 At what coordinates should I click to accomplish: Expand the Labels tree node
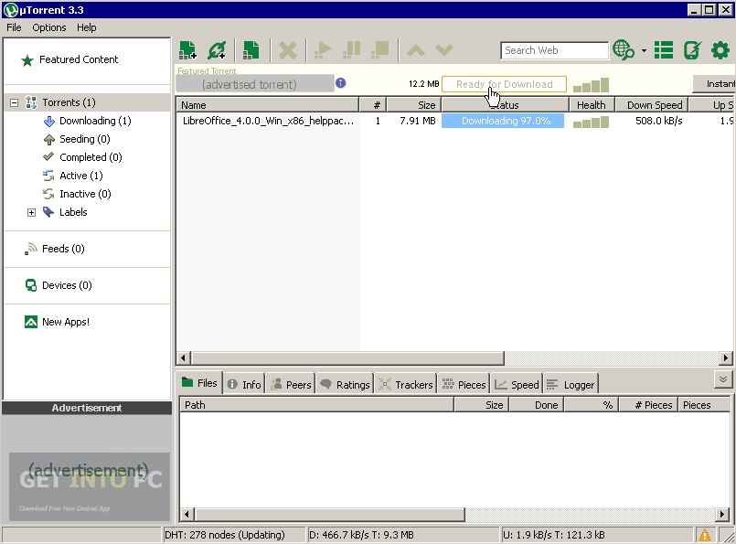coord(31,213)
